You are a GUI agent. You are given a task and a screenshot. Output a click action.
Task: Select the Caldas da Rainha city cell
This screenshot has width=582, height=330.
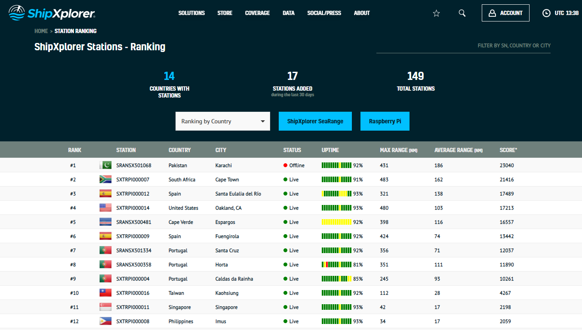tap(234, 279)
